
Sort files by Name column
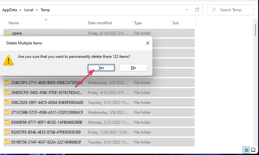pos(14,23)
